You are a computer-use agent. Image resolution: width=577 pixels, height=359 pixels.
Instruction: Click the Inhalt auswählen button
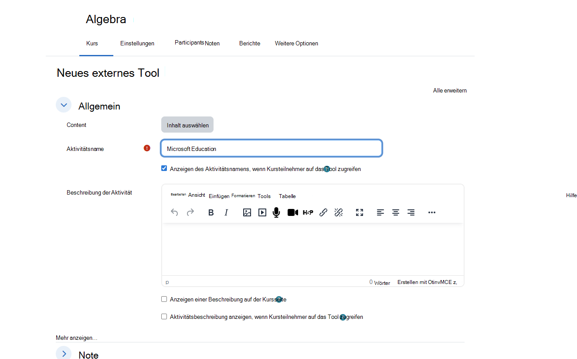tap(187, 125)
